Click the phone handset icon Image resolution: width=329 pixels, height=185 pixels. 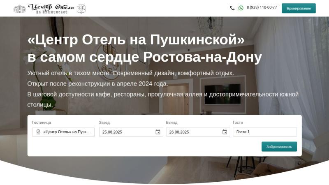click(x=232, y=8)
